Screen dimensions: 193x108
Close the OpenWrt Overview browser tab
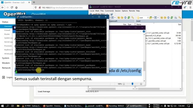click(x=29, y=2)
